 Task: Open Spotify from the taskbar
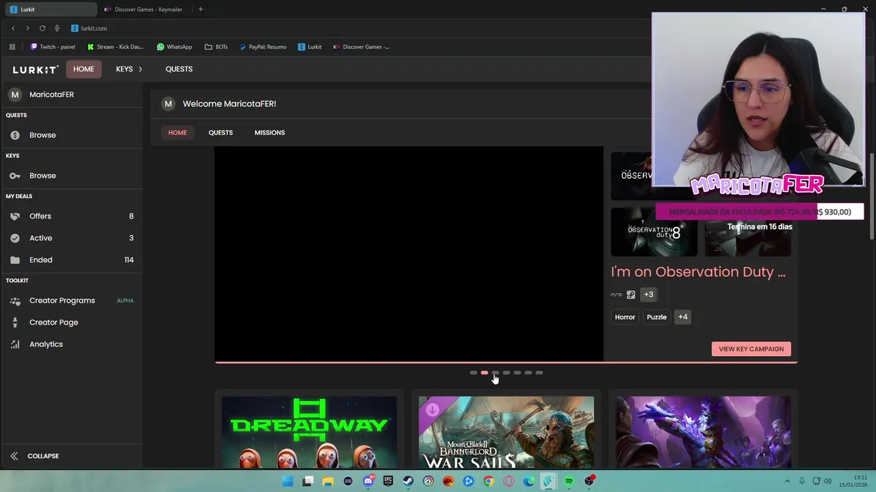point(569,481)
